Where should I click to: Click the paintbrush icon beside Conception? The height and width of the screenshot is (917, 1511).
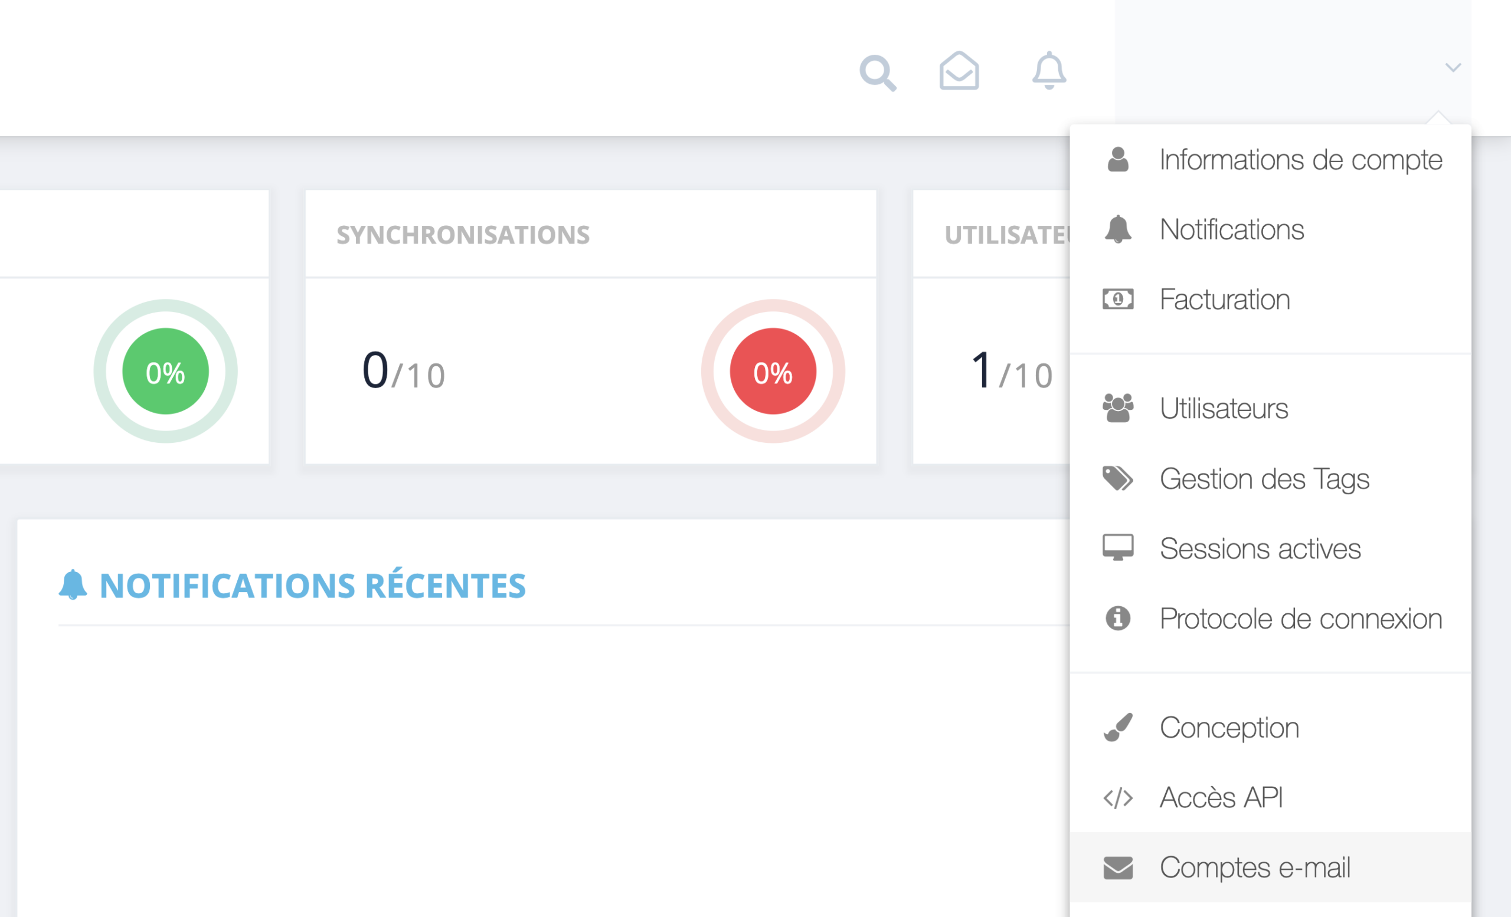1117,727
